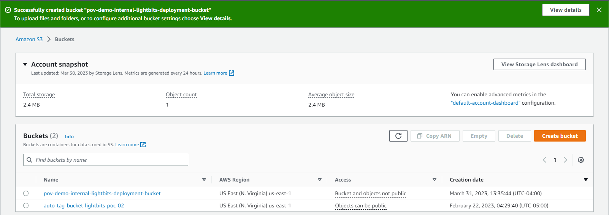The width and height of the screenshot is (609, 215).
Task: Open the table preferences gear icon
Action: pyautogui.click(x=580, y=160)
